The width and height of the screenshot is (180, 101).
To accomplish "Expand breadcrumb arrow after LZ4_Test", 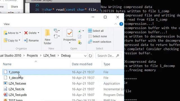I will 58,56.
